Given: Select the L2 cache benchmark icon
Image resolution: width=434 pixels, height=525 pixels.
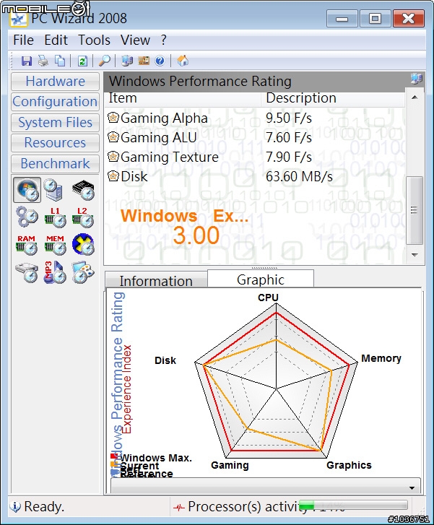Looking at the screenshot, I should point(83,217).
